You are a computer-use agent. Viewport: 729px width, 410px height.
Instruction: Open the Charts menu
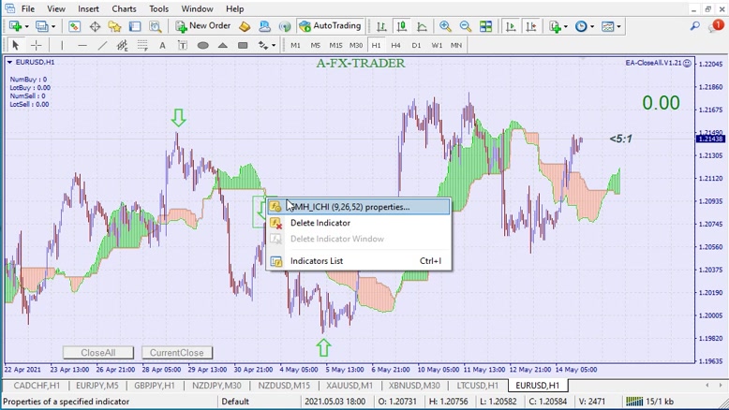124,8
